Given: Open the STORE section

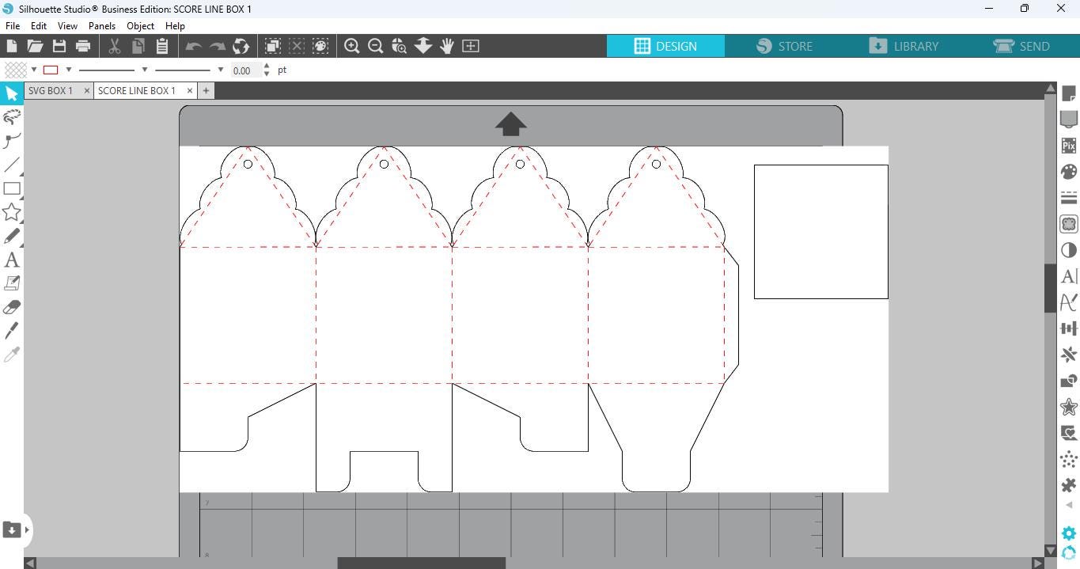Looking at the screenshot, I should 784,46.
